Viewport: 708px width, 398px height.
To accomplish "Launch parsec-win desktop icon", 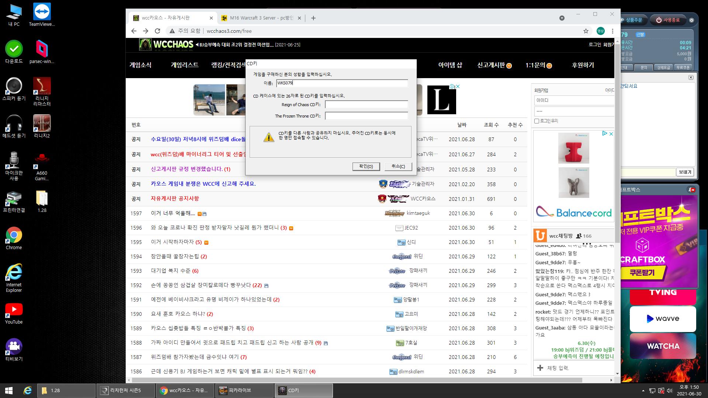I will [42, 52].
